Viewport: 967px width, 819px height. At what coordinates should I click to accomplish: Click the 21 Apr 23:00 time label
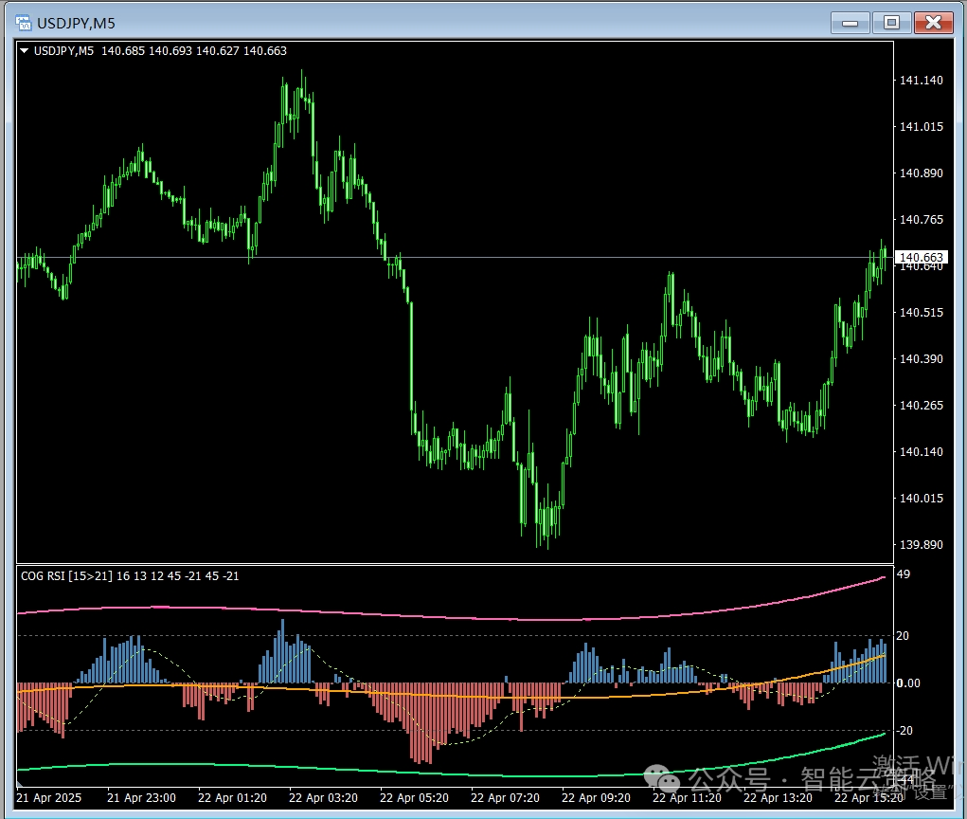click(141, 797)
